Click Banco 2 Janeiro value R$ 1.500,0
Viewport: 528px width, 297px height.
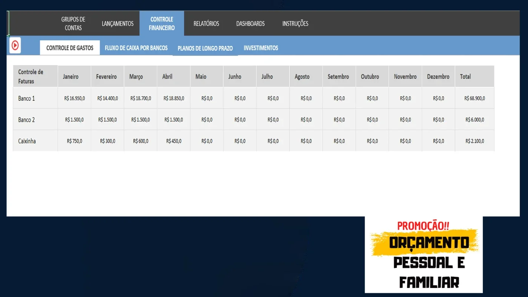click(x=74, y=120)
